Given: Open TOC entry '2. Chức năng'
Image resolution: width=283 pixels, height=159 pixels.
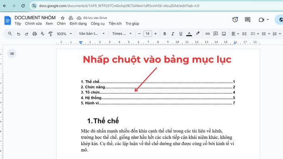Looking at the screenshot, I should point(158,87).
